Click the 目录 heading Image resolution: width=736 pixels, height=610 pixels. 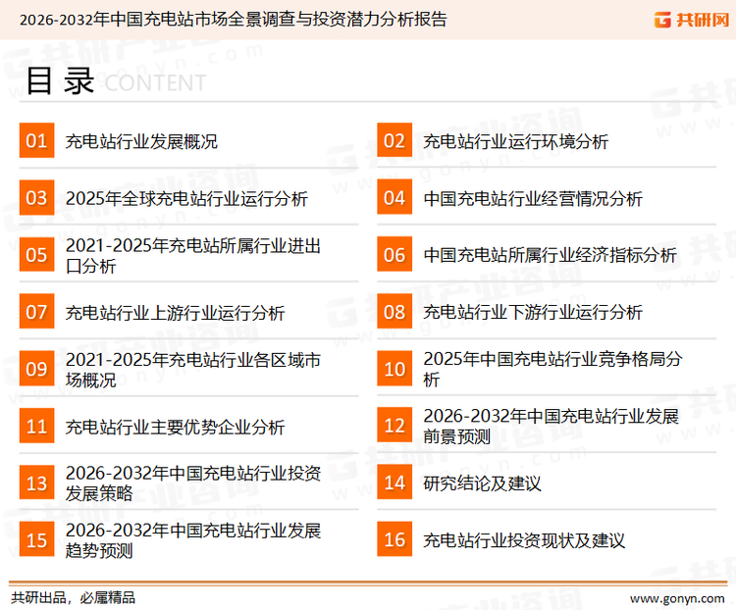[60, 81]
